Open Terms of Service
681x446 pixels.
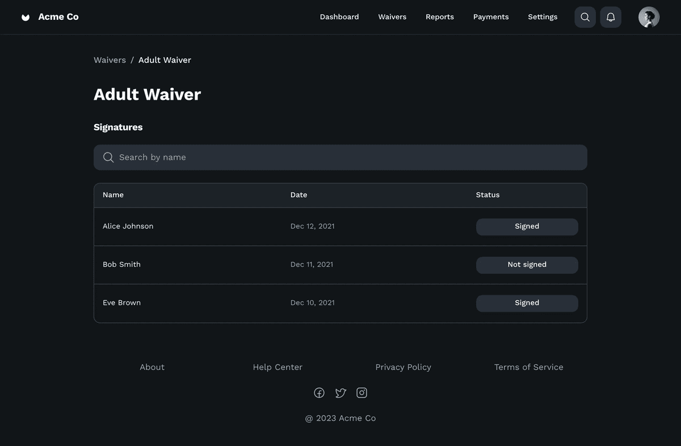528,367
